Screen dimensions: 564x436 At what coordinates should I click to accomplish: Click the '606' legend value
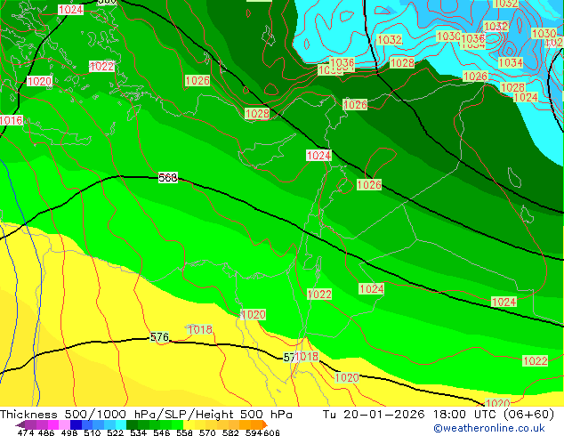pyautogui.click(x=271, y=432)
